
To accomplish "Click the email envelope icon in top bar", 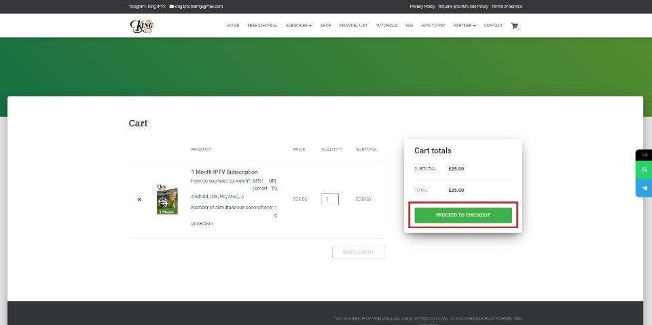I will point(171,7).
